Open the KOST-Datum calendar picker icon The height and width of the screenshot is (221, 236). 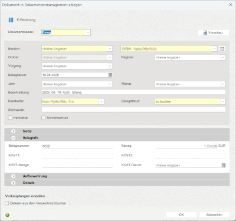[x=224, y=166]
